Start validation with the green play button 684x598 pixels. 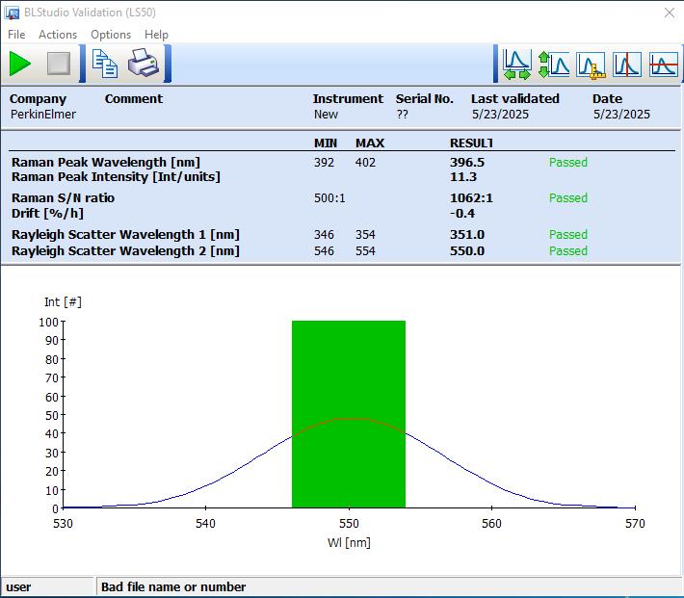(20, 65)
